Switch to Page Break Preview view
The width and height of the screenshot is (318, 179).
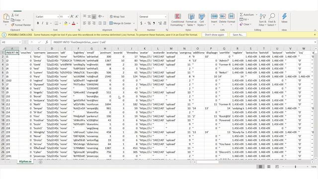pyautogui.click(x=277, y=167)
